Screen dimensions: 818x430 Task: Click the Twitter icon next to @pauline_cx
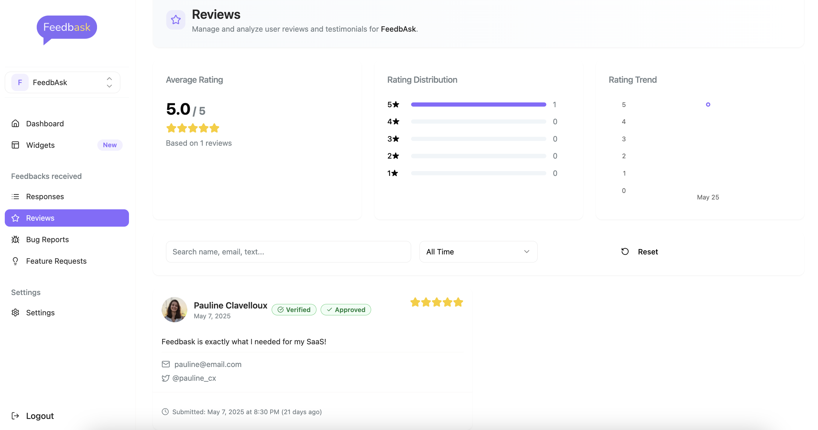(x=166, y=378)
